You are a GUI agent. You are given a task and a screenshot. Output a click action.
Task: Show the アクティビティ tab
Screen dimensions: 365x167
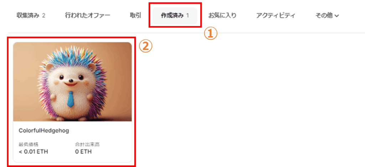click(x=276, y=16)
